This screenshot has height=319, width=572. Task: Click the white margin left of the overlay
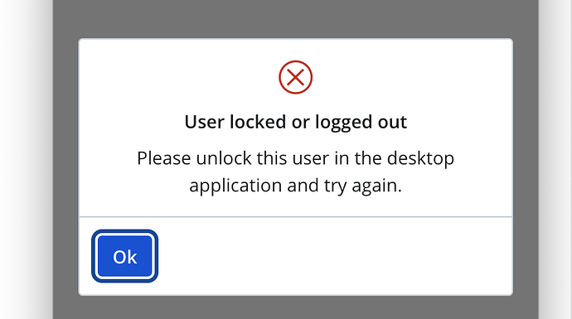[27, 159]
